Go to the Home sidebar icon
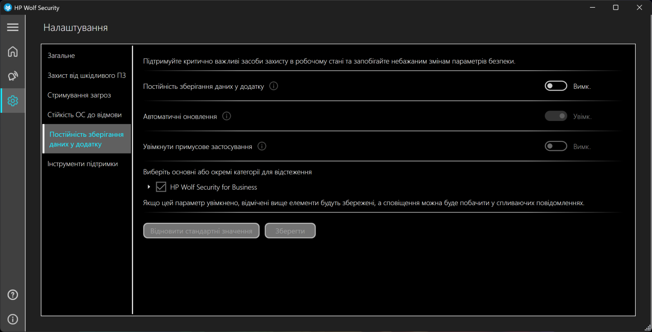 click(x=13, y=52)
